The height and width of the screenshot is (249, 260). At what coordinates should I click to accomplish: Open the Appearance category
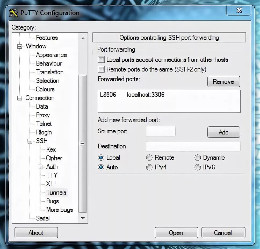pos(51,55)
